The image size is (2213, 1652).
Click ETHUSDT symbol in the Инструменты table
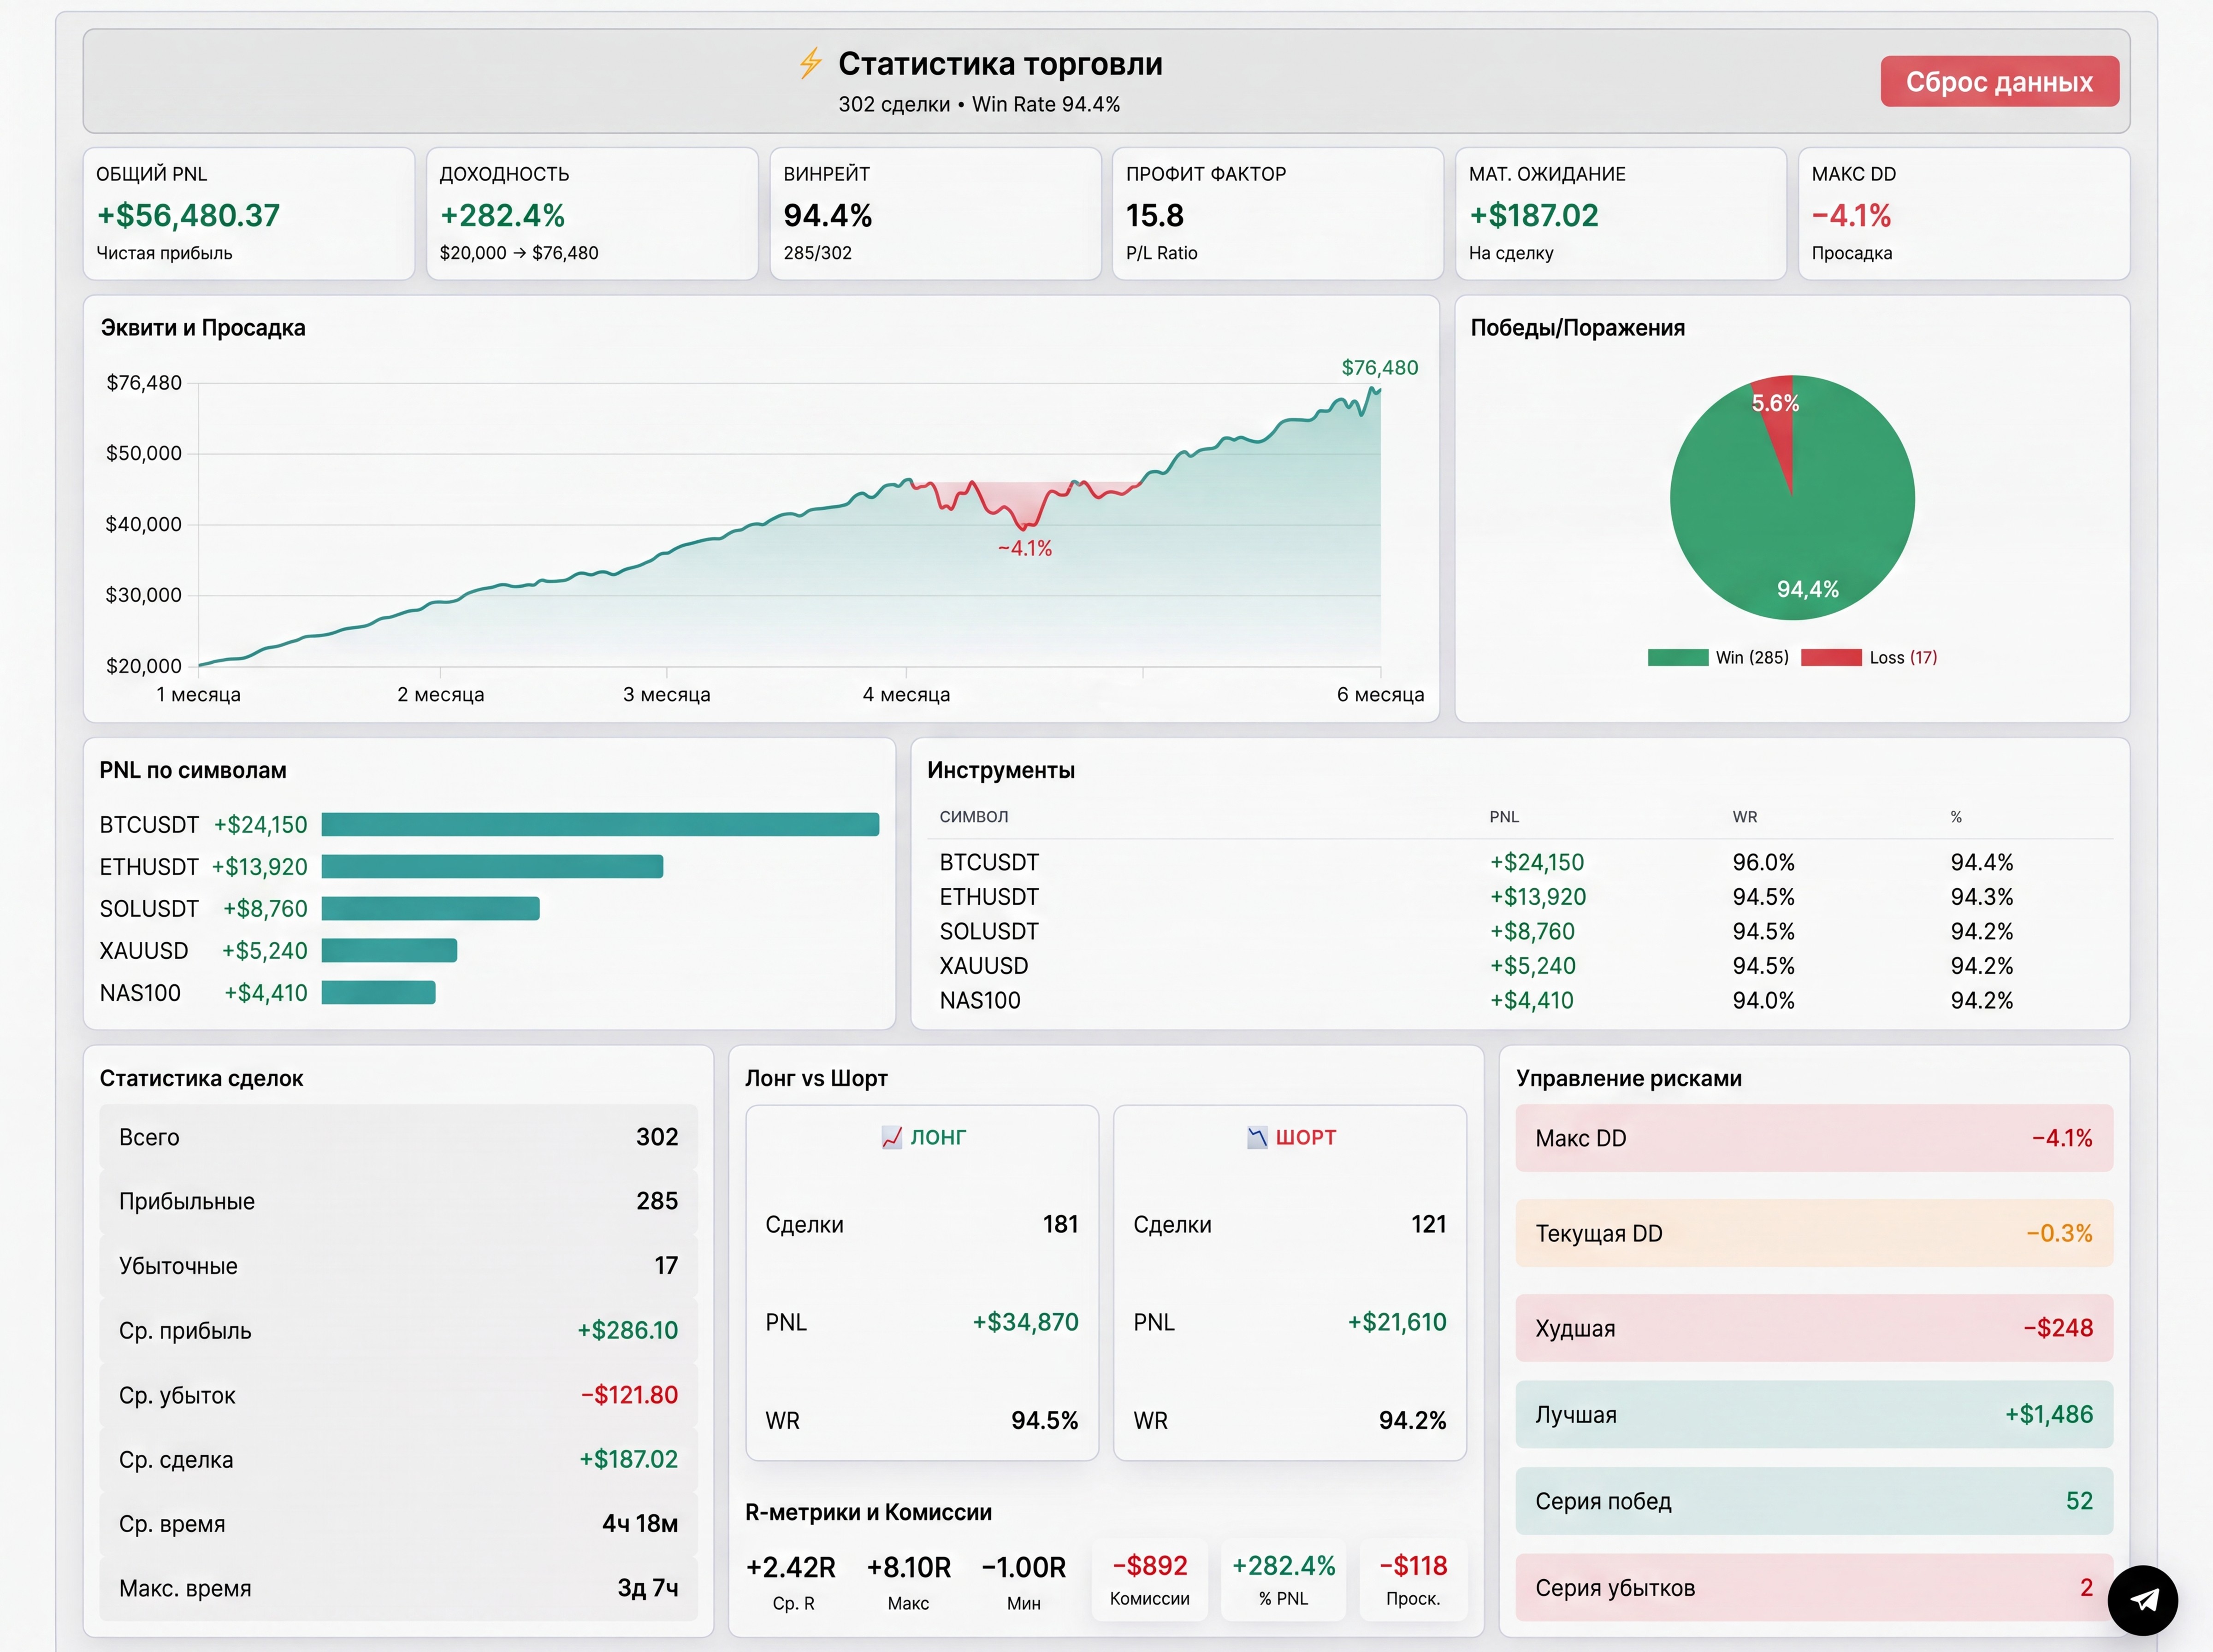pos(989,897)
